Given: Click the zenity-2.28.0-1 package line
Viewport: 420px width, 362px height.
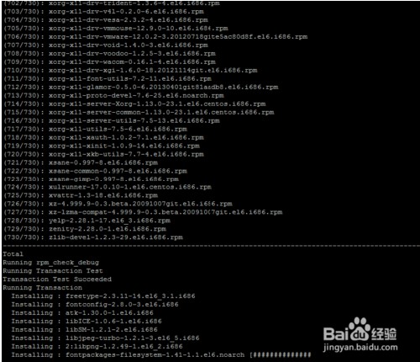Looking at the screenshot, I should pos(85,229).
